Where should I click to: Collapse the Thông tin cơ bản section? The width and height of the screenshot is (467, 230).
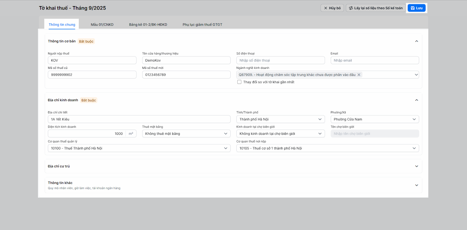tap(417, 41)
